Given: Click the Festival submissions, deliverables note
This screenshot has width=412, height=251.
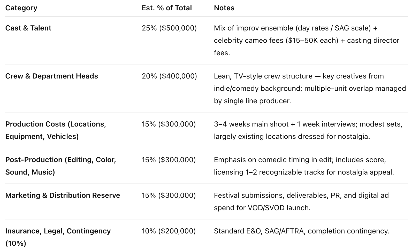Looking at the screenshot, I should pyautogui.click(x=301, y=202).
